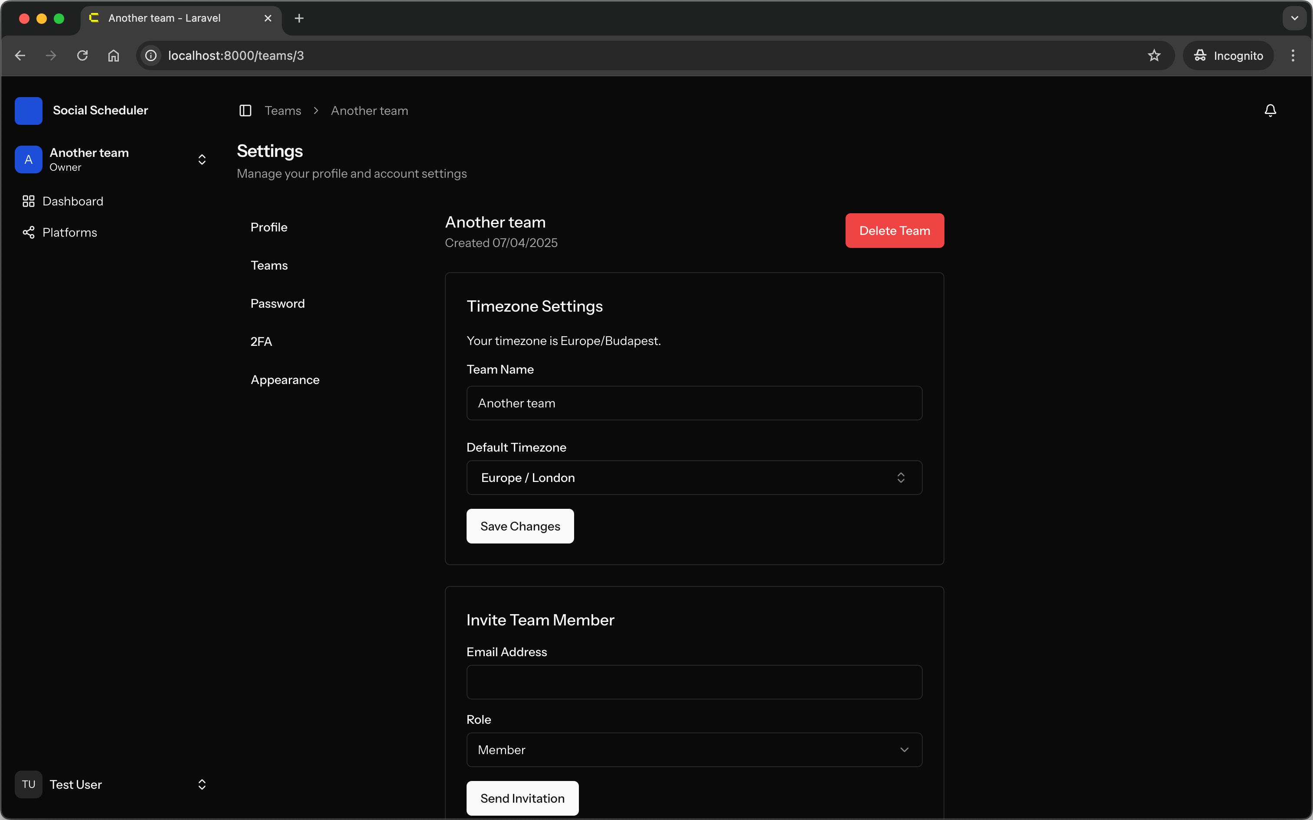Expand the Test User menu
Image resolution: width=1313 pixels, height=820 pixels.
click(111, 784)
